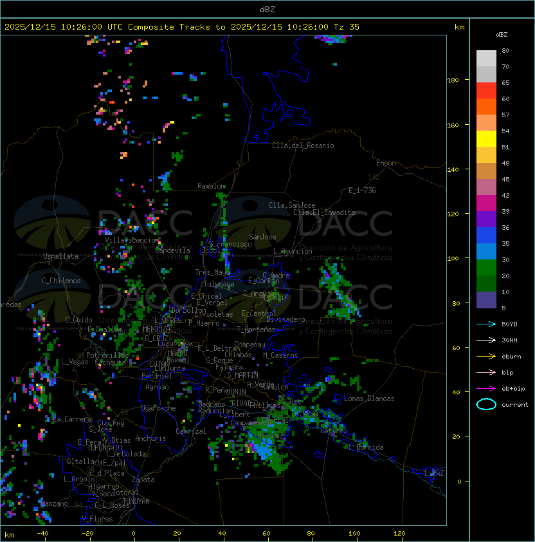Click the 'current' legend label
The image size is (535, 542).
pyautogui.click(x=515, y=405)
